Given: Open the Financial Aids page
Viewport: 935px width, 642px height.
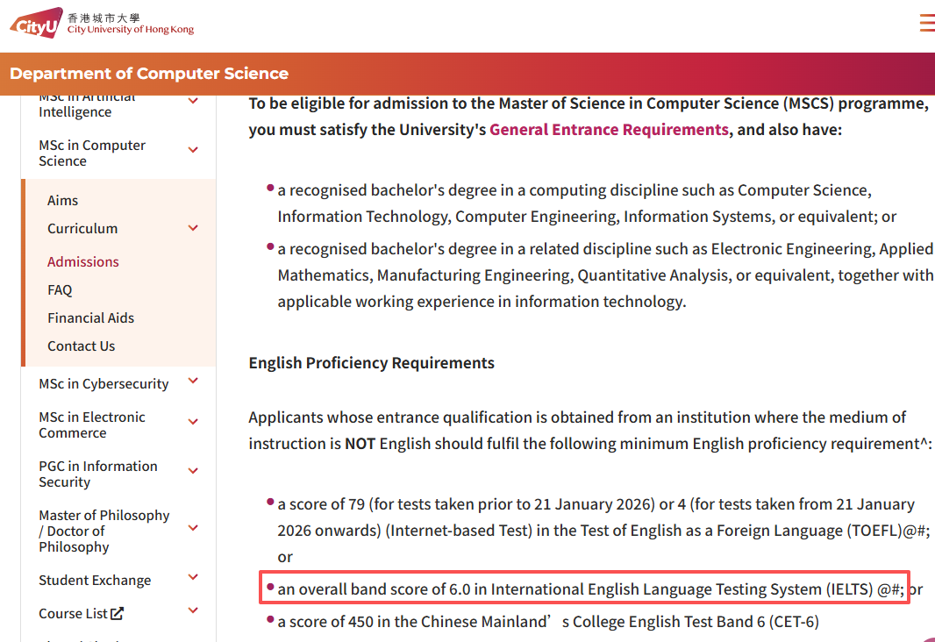Looking at the screenshot, I should point(90,317).
